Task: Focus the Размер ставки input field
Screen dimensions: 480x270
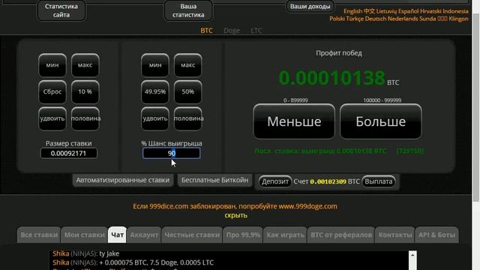Action: pyautogui.click(x=68, y=153)
